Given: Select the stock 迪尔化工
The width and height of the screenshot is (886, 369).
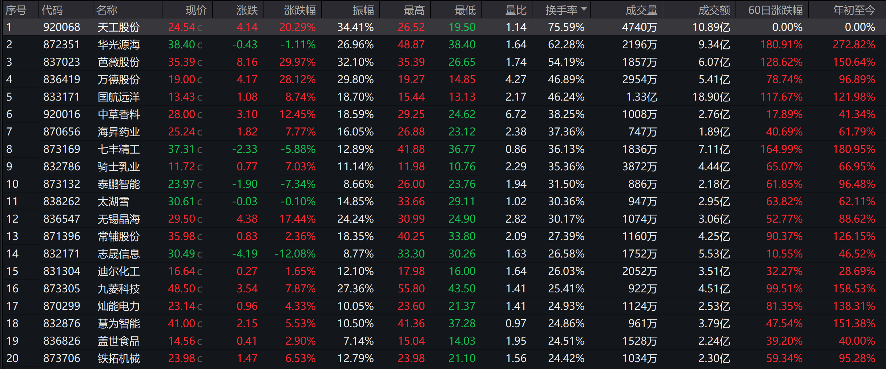Looking at the screenshot, I should pyautogui.click(x=119, y=271).
